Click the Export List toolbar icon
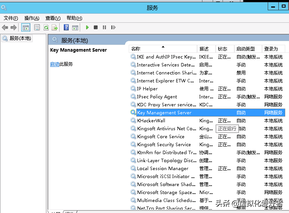This screenshot has height=213, width=289. tap(55, 28)
